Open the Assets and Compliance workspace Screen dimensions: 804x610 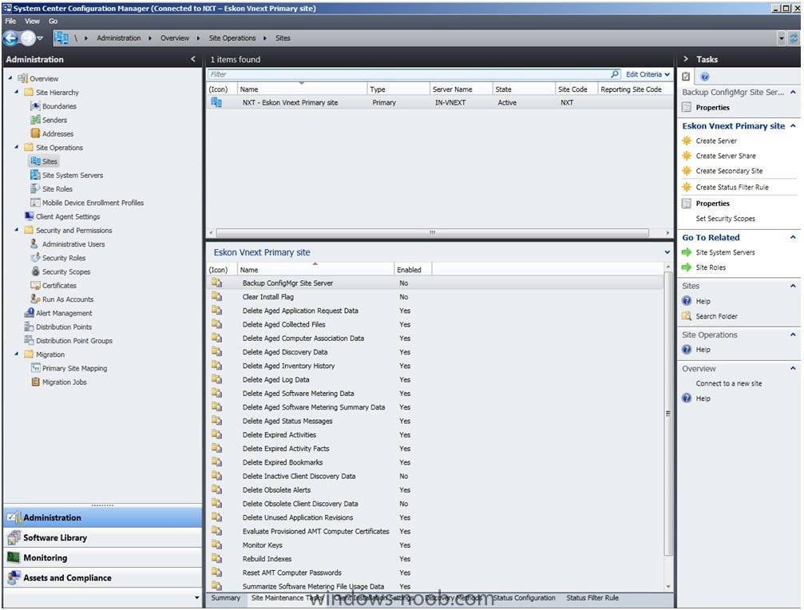[102, 578]
